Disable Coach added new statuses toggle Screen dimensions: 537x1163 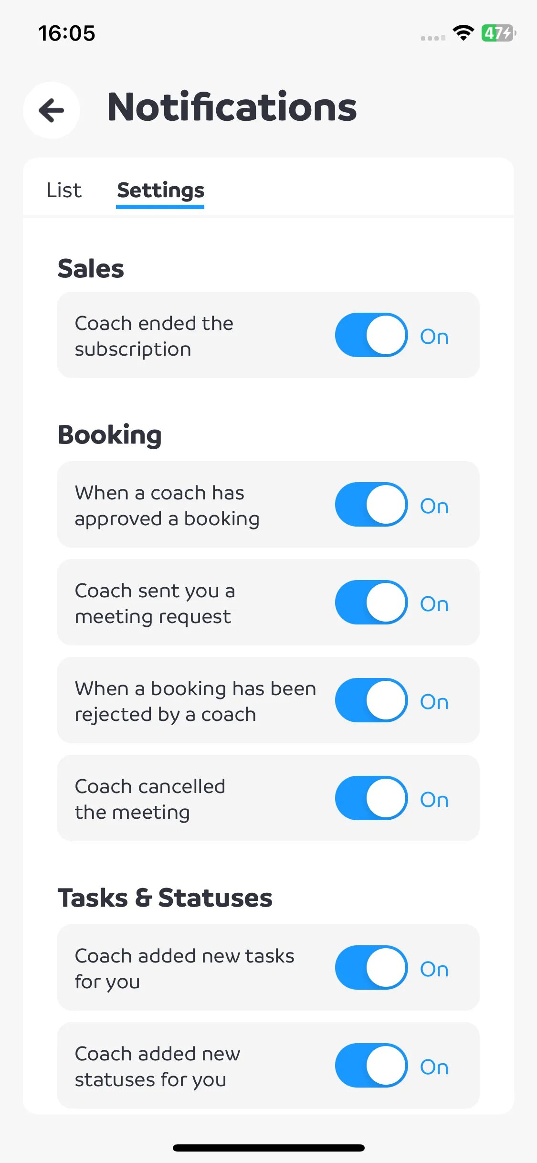click(x=371, y=1065)
